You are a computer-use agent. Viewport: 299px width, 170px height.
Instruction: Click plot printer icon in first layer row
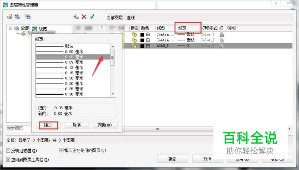click(x=222, y=35)
